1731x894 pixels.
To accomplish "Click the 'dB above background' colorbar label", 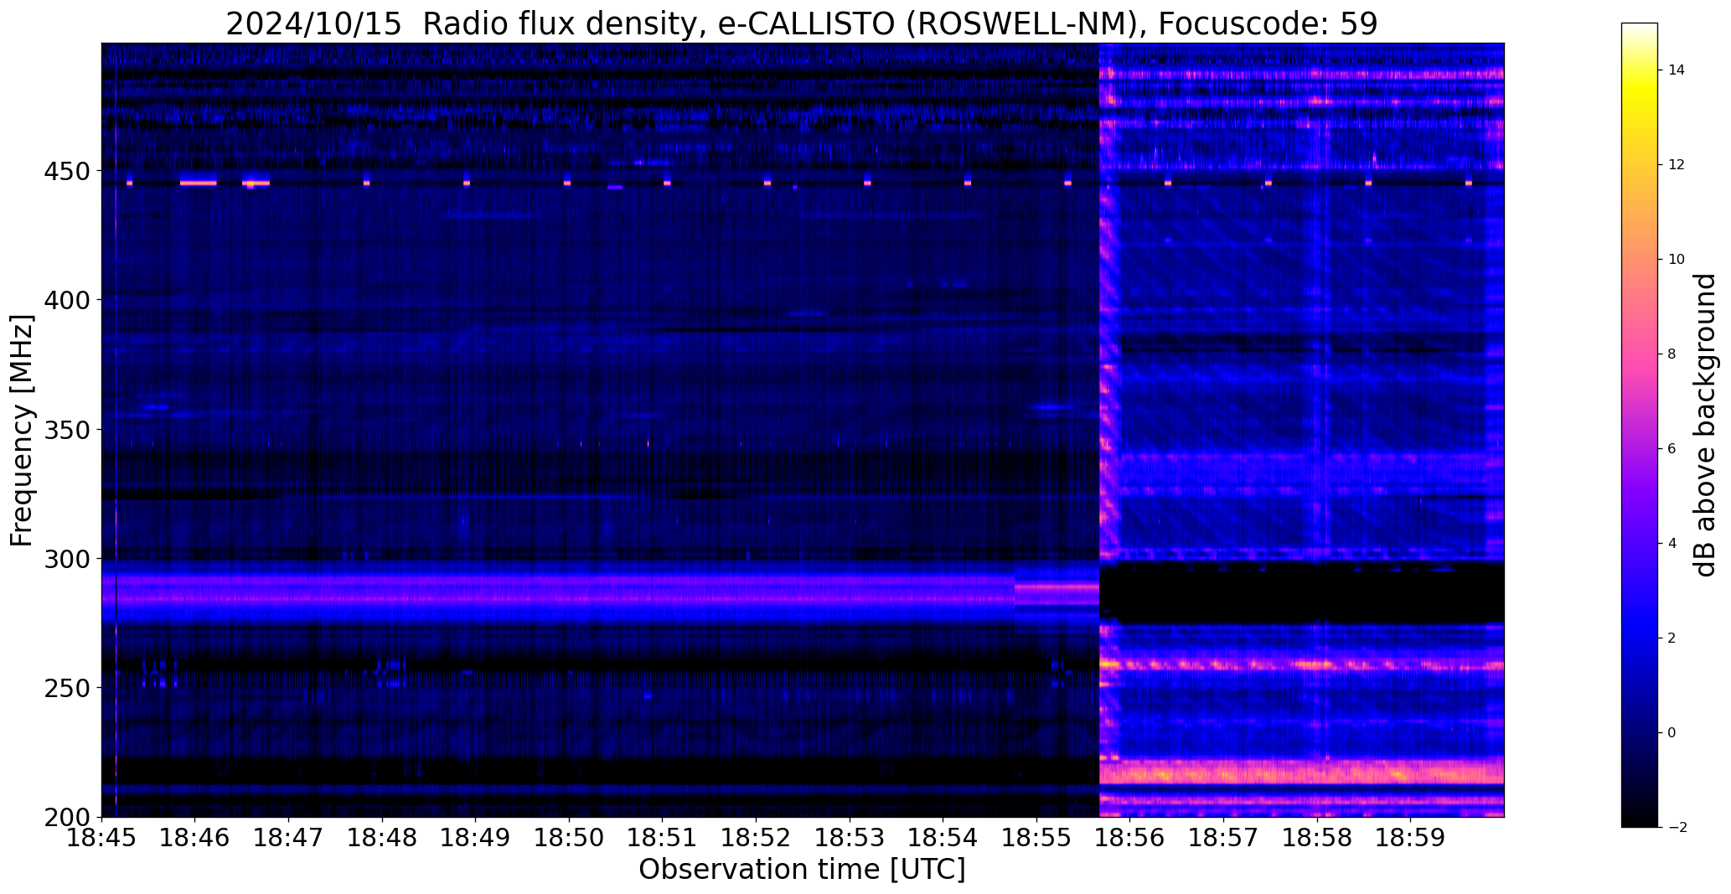I will click(1705, 425).
